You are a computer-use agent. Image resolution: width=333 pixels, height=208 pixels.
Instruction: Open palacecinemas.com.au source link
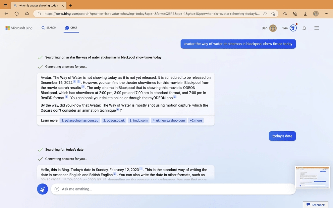[80, 121]
